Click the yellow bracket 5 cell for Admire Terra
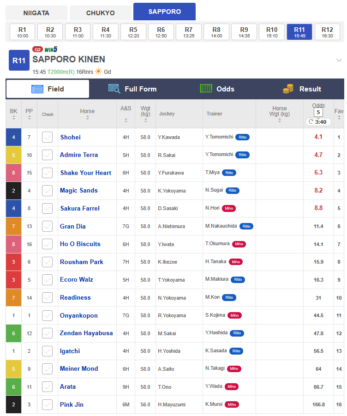This screenshot has height=416, width=347. 13,155
